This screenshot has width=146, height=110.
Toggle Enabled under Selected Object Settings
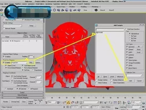[4, 57]
